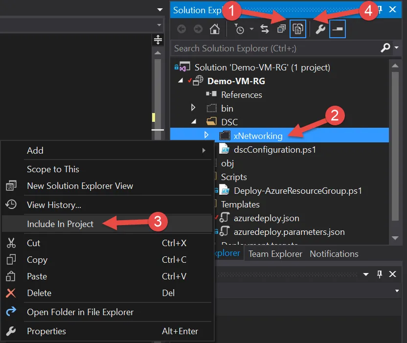Open lower panel window position dropdown
This screenshot has width=407, height=343.
pyautogui.click(x=366, y=274)
